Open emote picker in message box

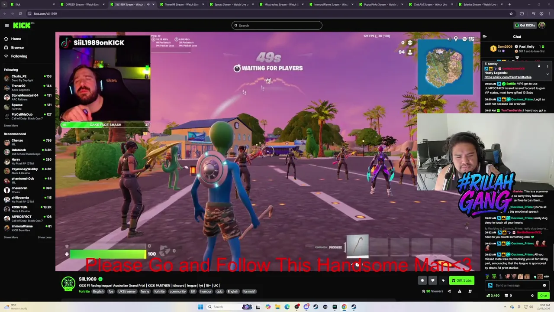[x=544, y=286]
